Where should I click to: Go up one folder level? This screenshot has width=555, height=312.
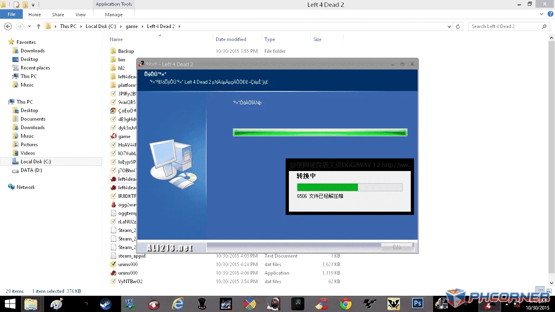point(39,26)
